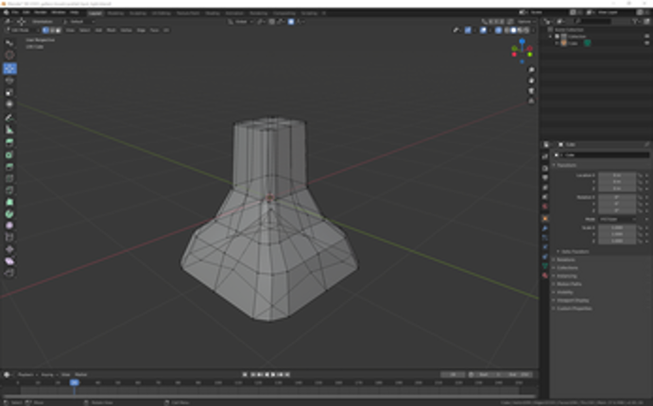Select the Cursor tool in the toolbar

click(9, 56)
